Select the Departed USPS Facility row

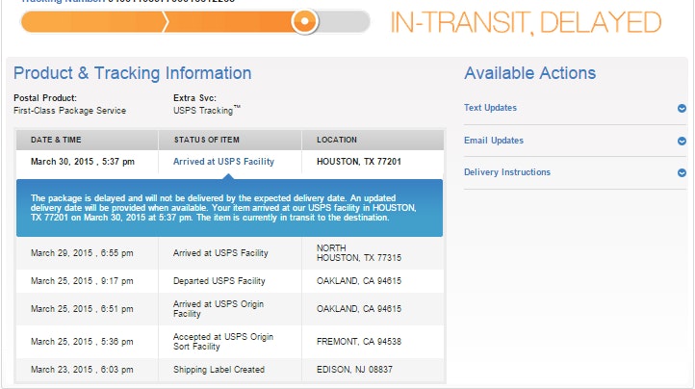[x=219, y=281]
